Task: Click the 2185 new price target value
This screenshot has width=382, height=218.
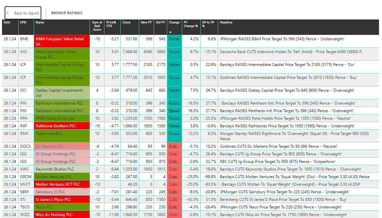Action: pos(148,65)
